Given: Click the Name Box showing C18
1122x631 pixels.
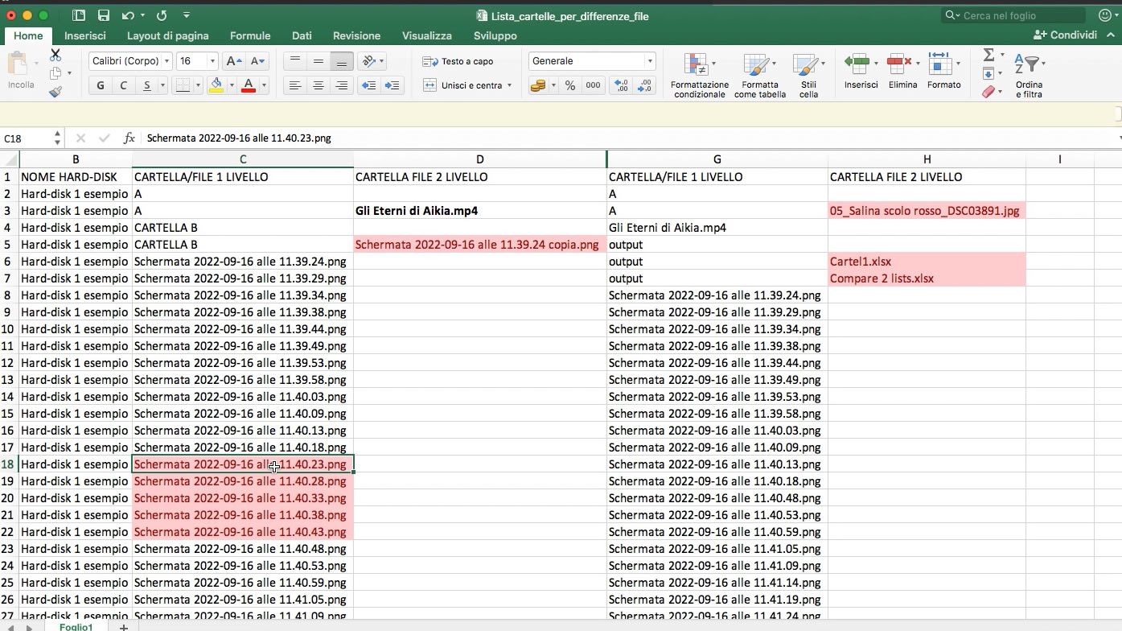Looking at the screenshot, I should click(x=27, y=138).
